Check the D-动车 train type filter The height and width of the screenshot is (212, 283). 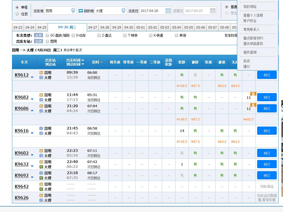(x=73, y=35)
